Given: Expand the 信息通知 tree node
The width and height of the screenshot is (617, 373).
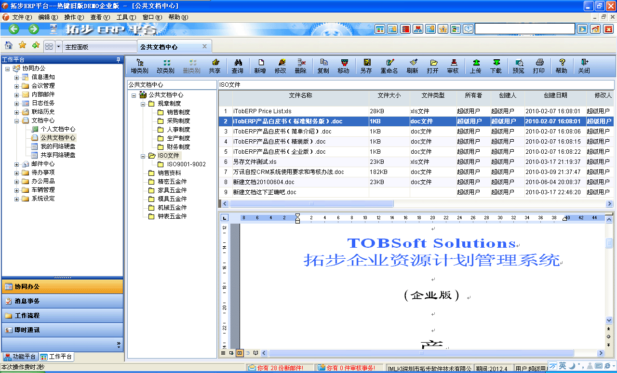Looking at the screenshot, I should pos(17,77).
